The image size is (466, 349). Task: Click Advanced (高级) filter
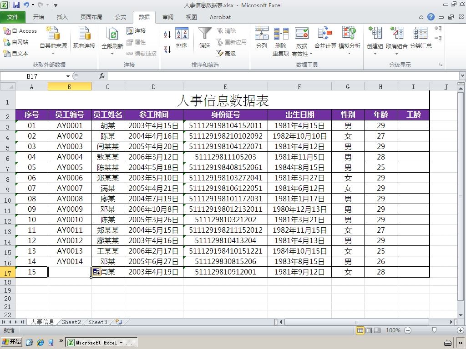coord(226,54)
